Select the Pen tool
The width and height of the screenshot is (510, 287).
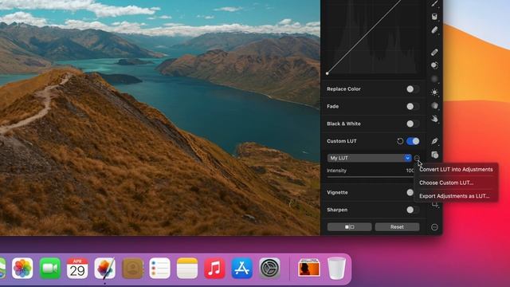[x=434, y=141]
